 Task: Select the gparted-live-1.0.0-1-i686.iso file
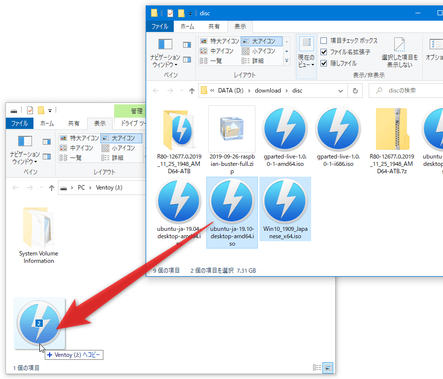[x=338, y=137]
